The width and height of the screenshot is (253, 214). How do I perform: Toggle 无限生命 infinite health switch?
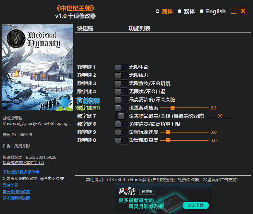click(x=121, y=68)
